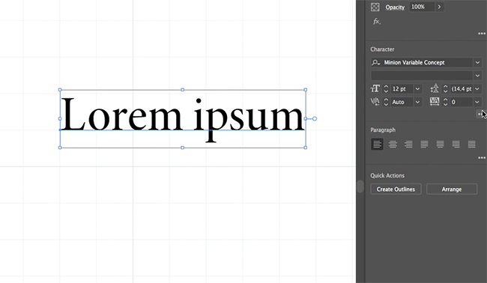Edit the tracking value 0 field
This screenshot has width=487, height=283.
tap(462, 102)
